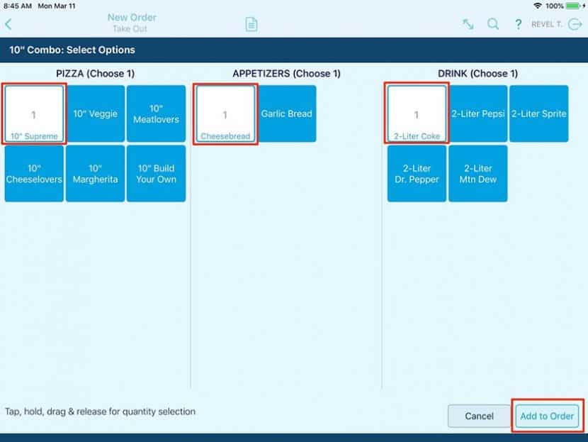Select the 10" Veggie pizza option
Viewport: 588px width, 442px height.
point(95,113)
